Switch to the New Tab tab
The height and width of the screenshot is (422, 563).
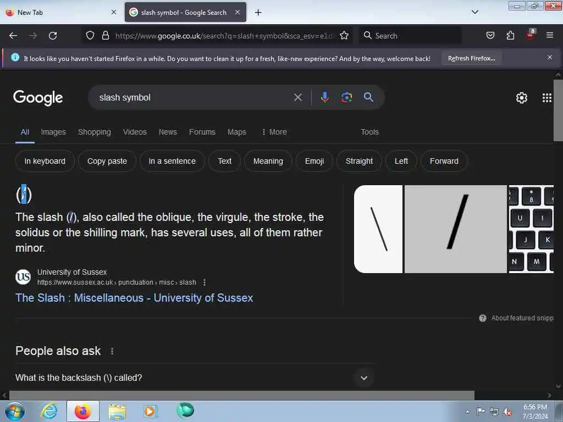pyautogui.click(x=61, y=12)
